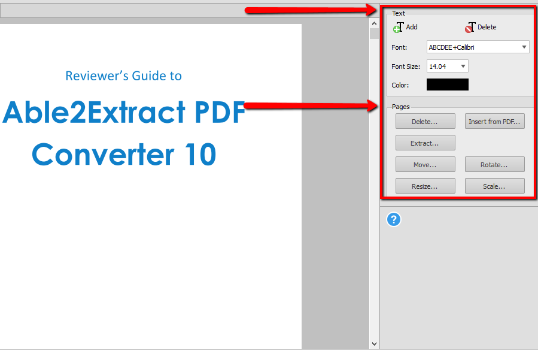Click the Insert from PDF... button

click(494, 121)
